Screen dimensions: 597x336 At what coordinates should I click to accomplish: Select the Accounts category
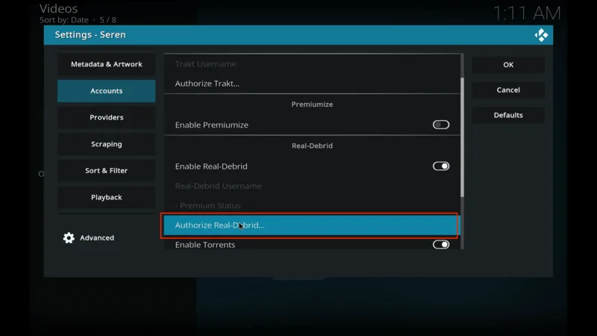point(106,90)
